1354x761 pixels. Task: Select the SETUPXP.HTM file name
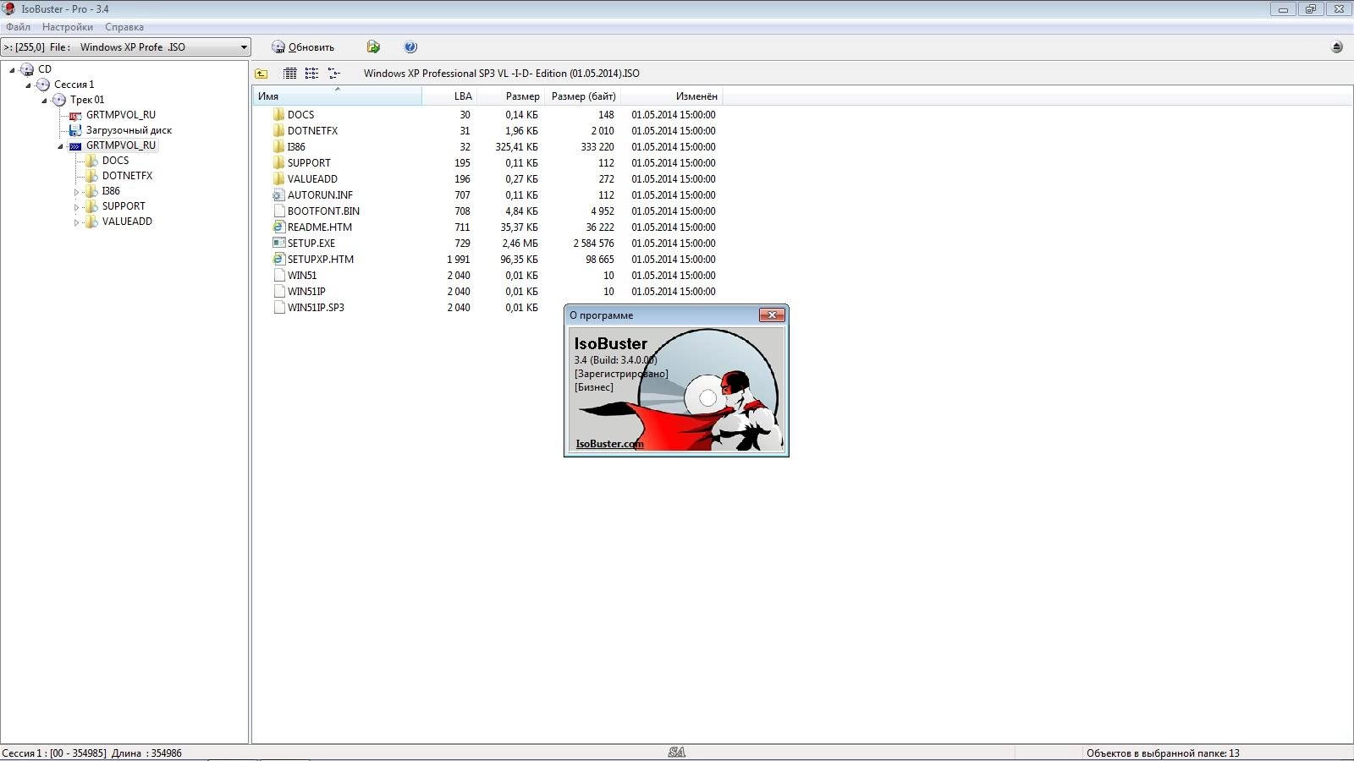(x=321, y=259)
